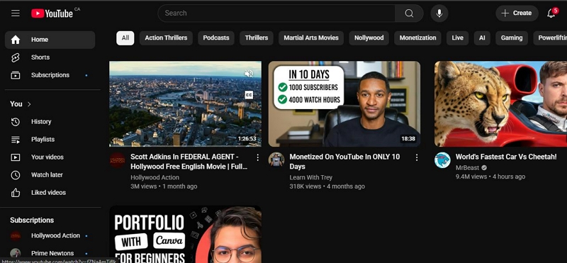Click 9.4M views text
Screen dimensions: 567x263
pyautogui.click(x=471, y=177)
